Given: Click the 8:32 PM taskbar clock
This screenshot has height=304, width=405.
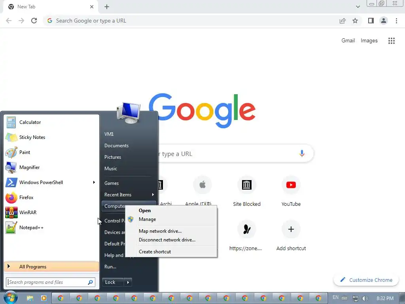Looking at the screenshot, I should tap(385, 298).
